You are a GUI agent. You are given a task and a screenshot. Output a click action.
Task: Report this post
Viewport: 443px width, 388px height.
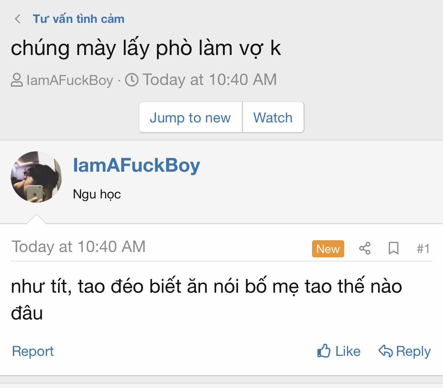pyautogui.click(x=33, y=351)
